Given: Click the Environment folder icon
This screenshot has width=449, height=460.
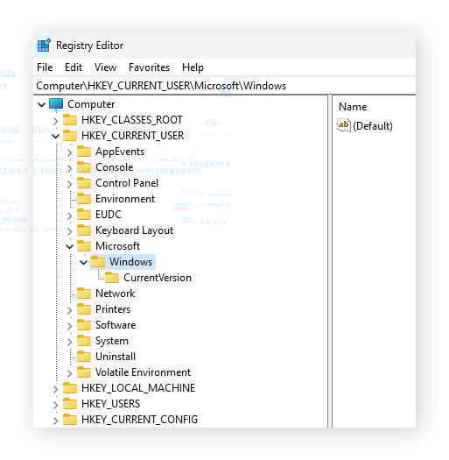Looking at the screenshot, I should pyautogui.click(x=84, y=199).
